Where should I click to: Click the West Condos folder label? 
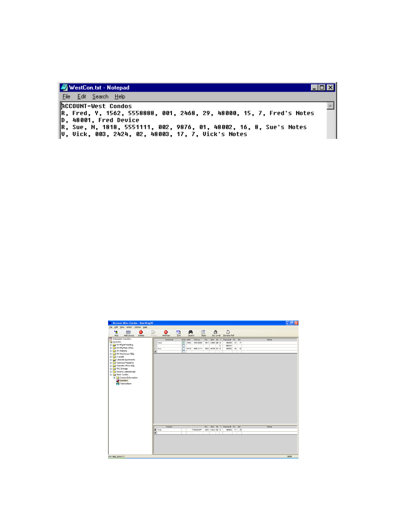point(122,375)
